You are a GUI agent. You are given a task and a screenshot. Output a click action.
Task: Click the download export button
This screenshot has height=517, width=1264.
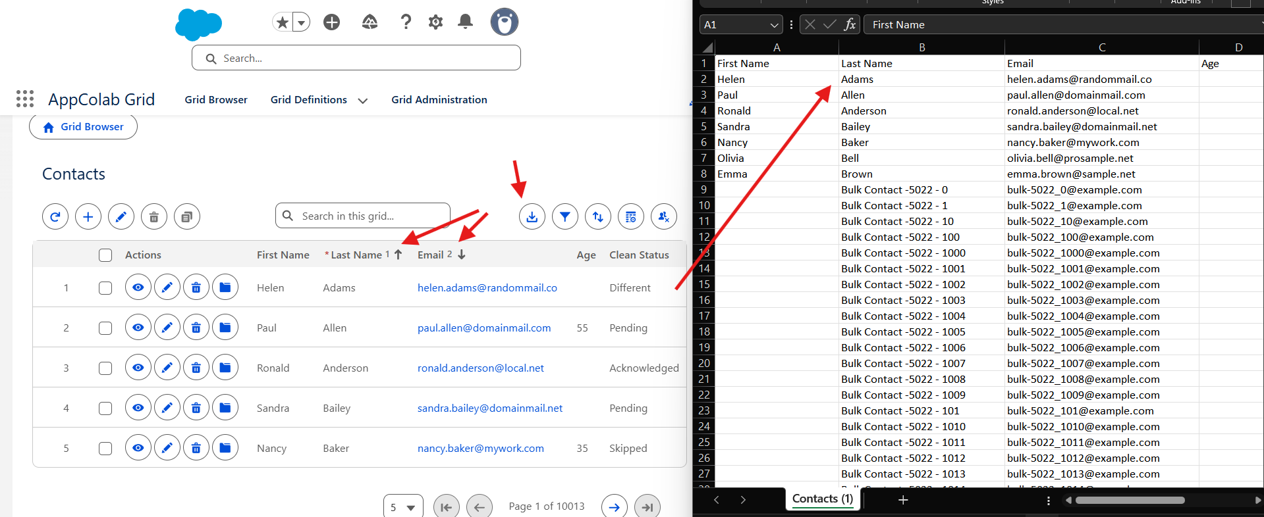coord(532,216)
